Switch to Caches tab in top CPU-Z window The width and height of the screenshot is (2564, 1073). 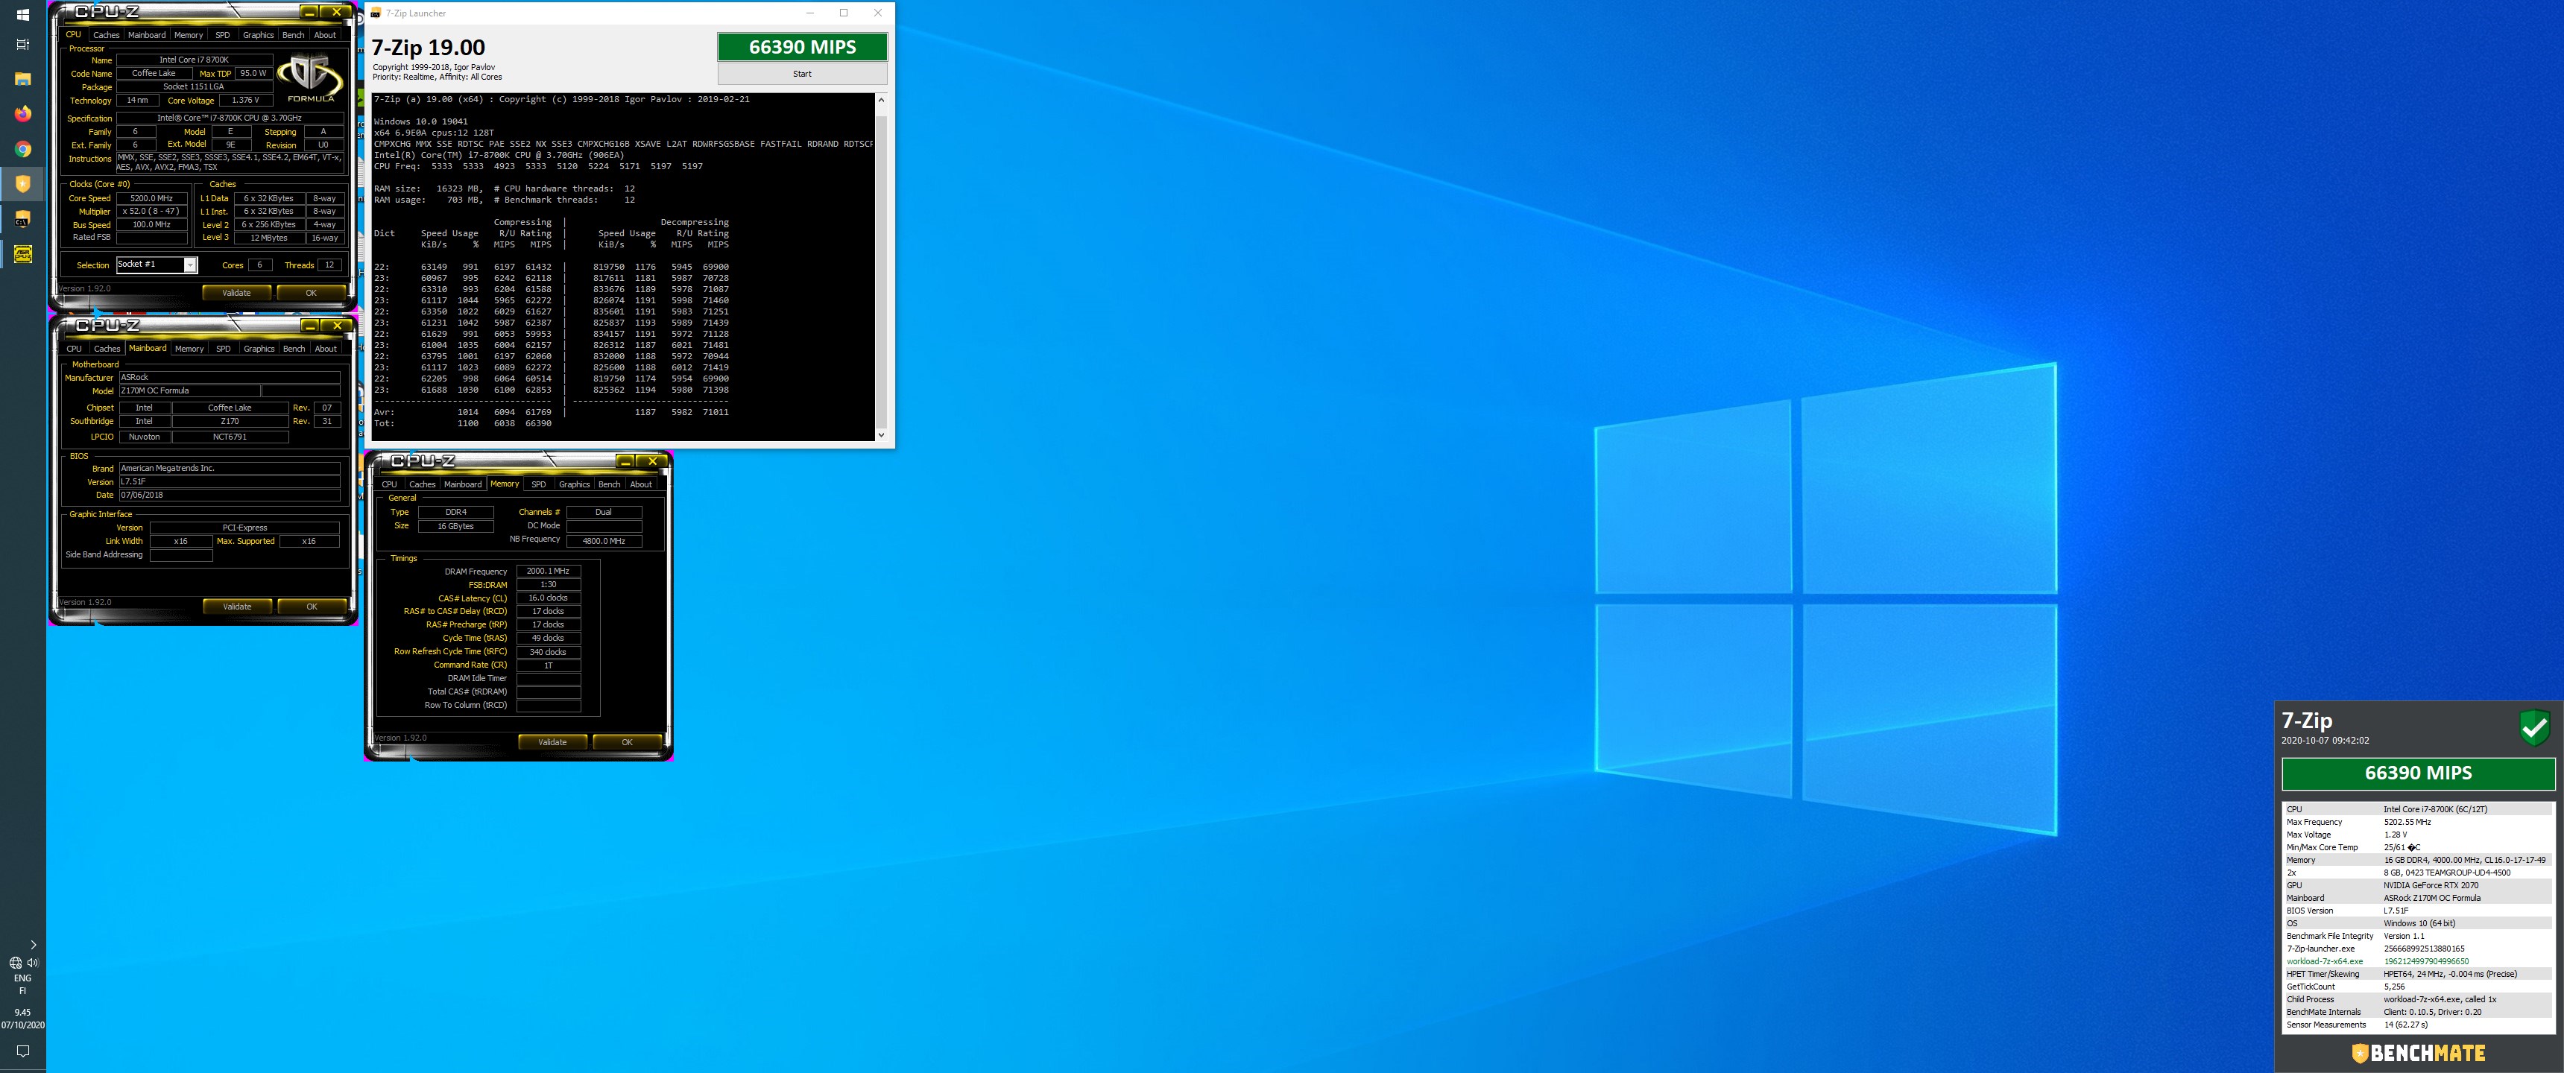click(x=107, y=35)
